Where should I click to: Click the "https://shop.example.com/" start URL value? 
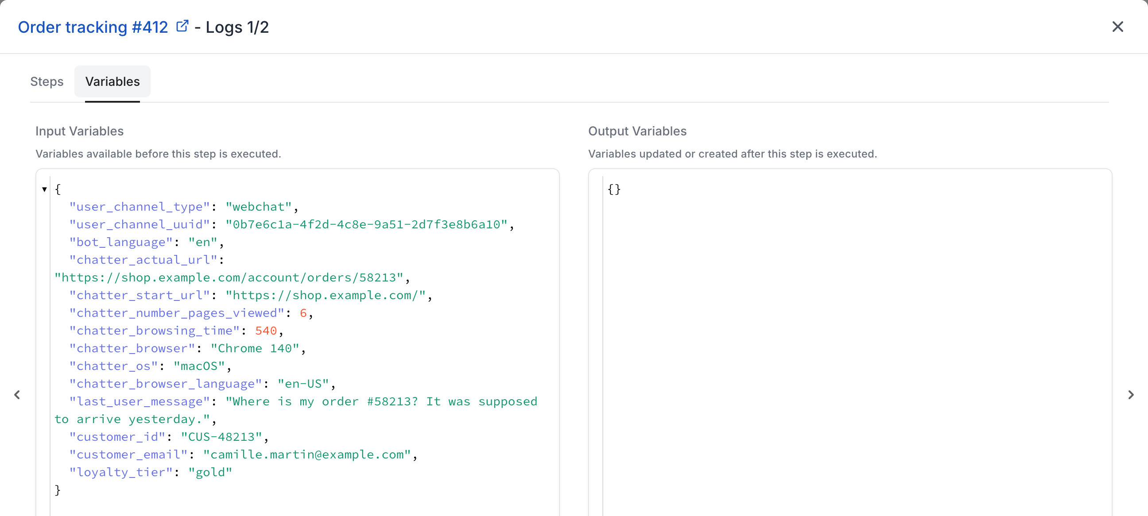click(326, 295)
